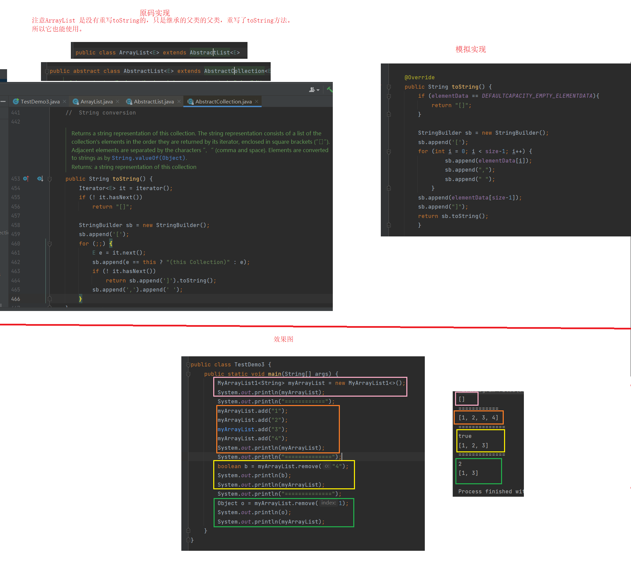Click 'System.out.println(o);' line
The width and height of the screenshot is (631, 581).
click(254, 512)
